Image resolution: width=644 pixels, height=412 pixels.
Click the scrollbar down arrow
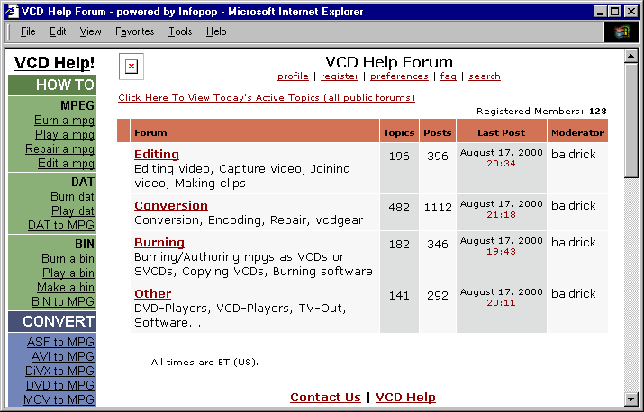coord(630,399)
